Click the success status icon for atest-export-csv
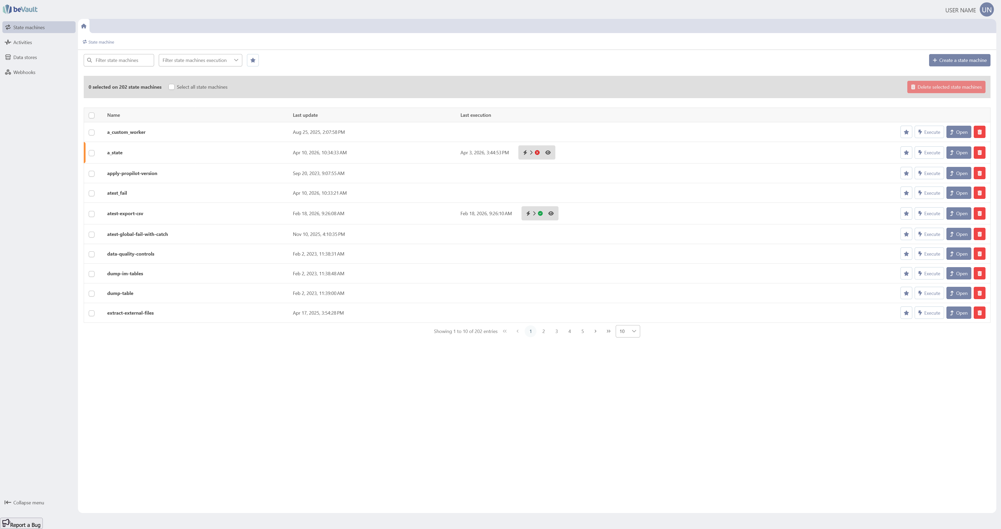Screen dimensions: 1001x529 click(x=540, y=213)
